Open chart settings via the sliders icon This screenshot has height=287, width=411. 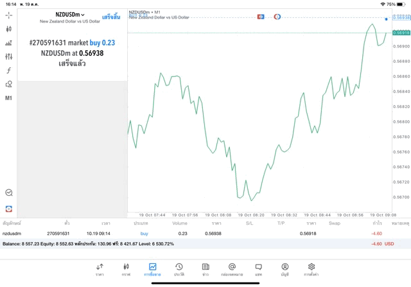coord(8,57)
